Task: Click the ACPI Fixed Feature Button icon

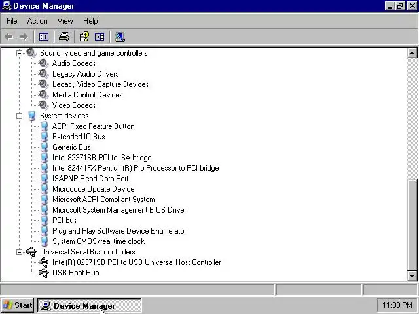Action: [x=45, y=126]
